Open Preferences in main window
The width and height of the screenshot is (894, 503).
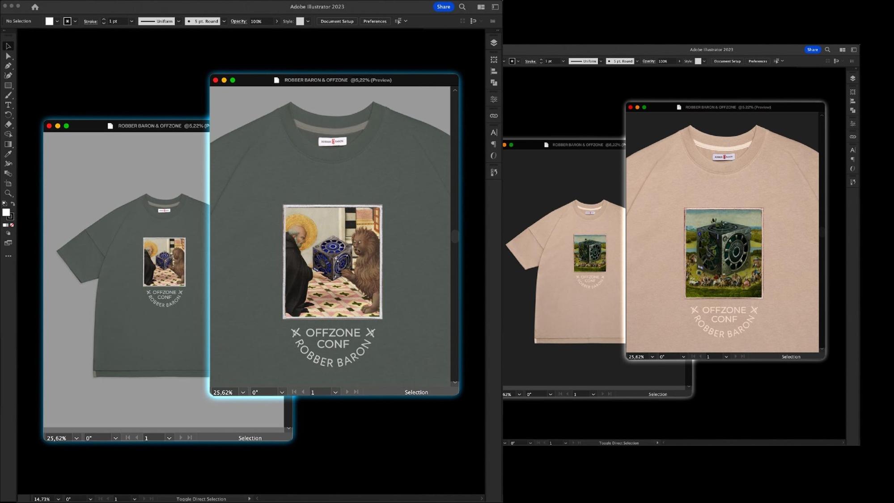click(375, 21)
